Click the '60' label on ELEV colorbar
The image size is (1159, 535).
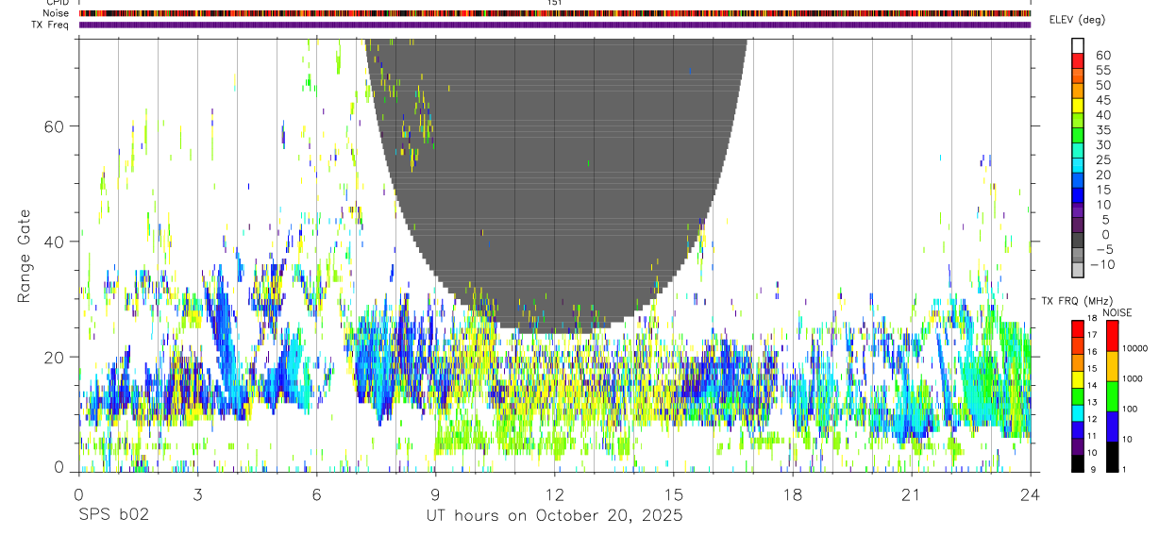(x=1103, y=56)
